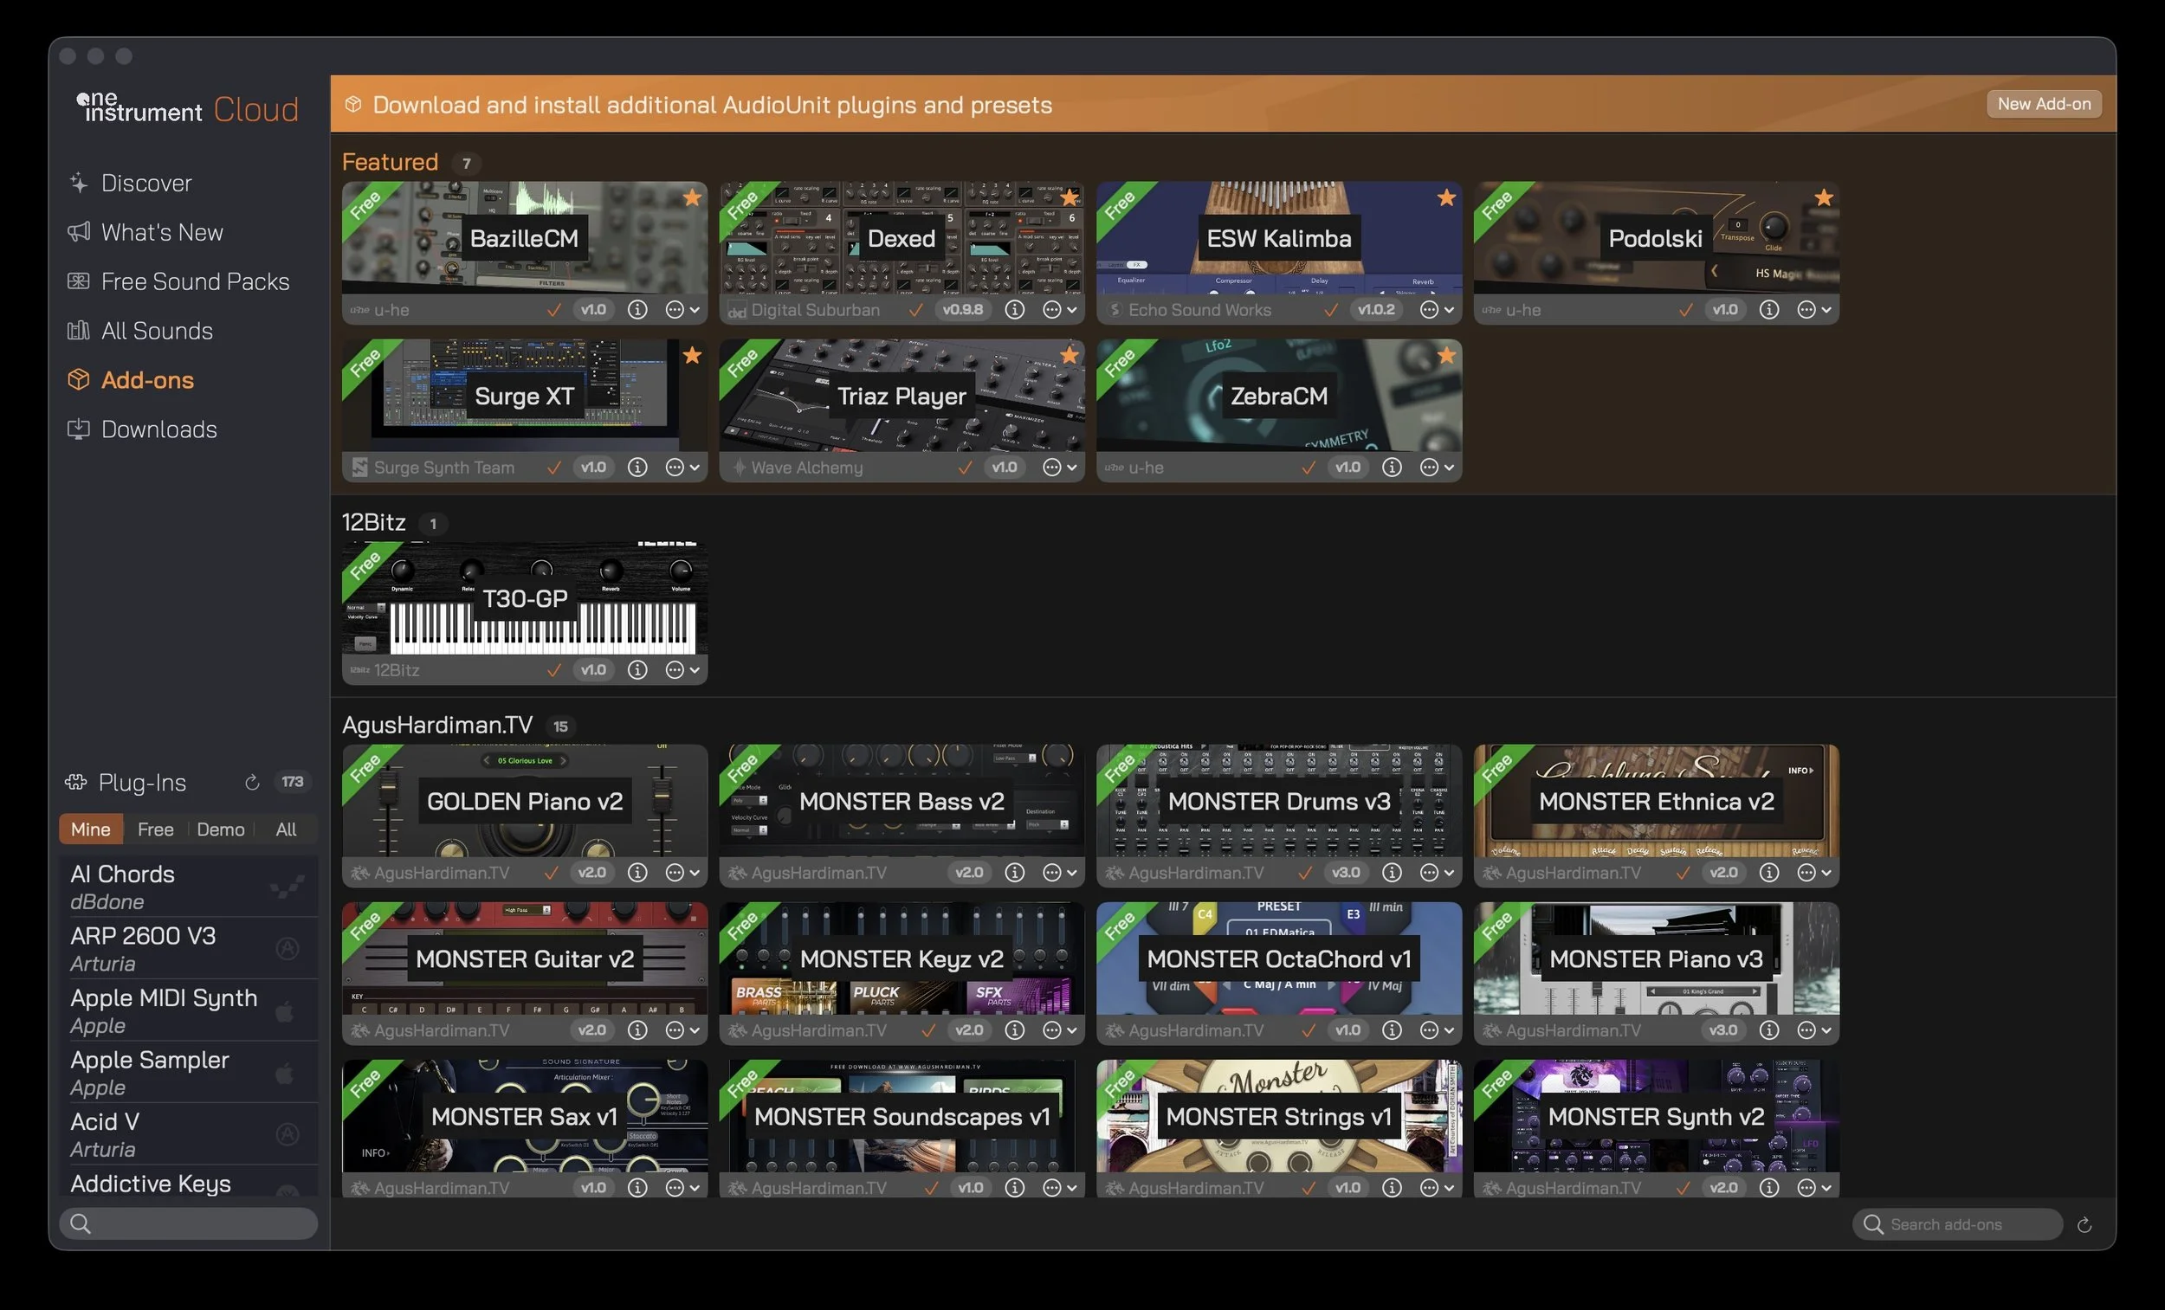Click the info icon on the T30-GP card
2165x1310 pixels.
(x=637, y=670)
